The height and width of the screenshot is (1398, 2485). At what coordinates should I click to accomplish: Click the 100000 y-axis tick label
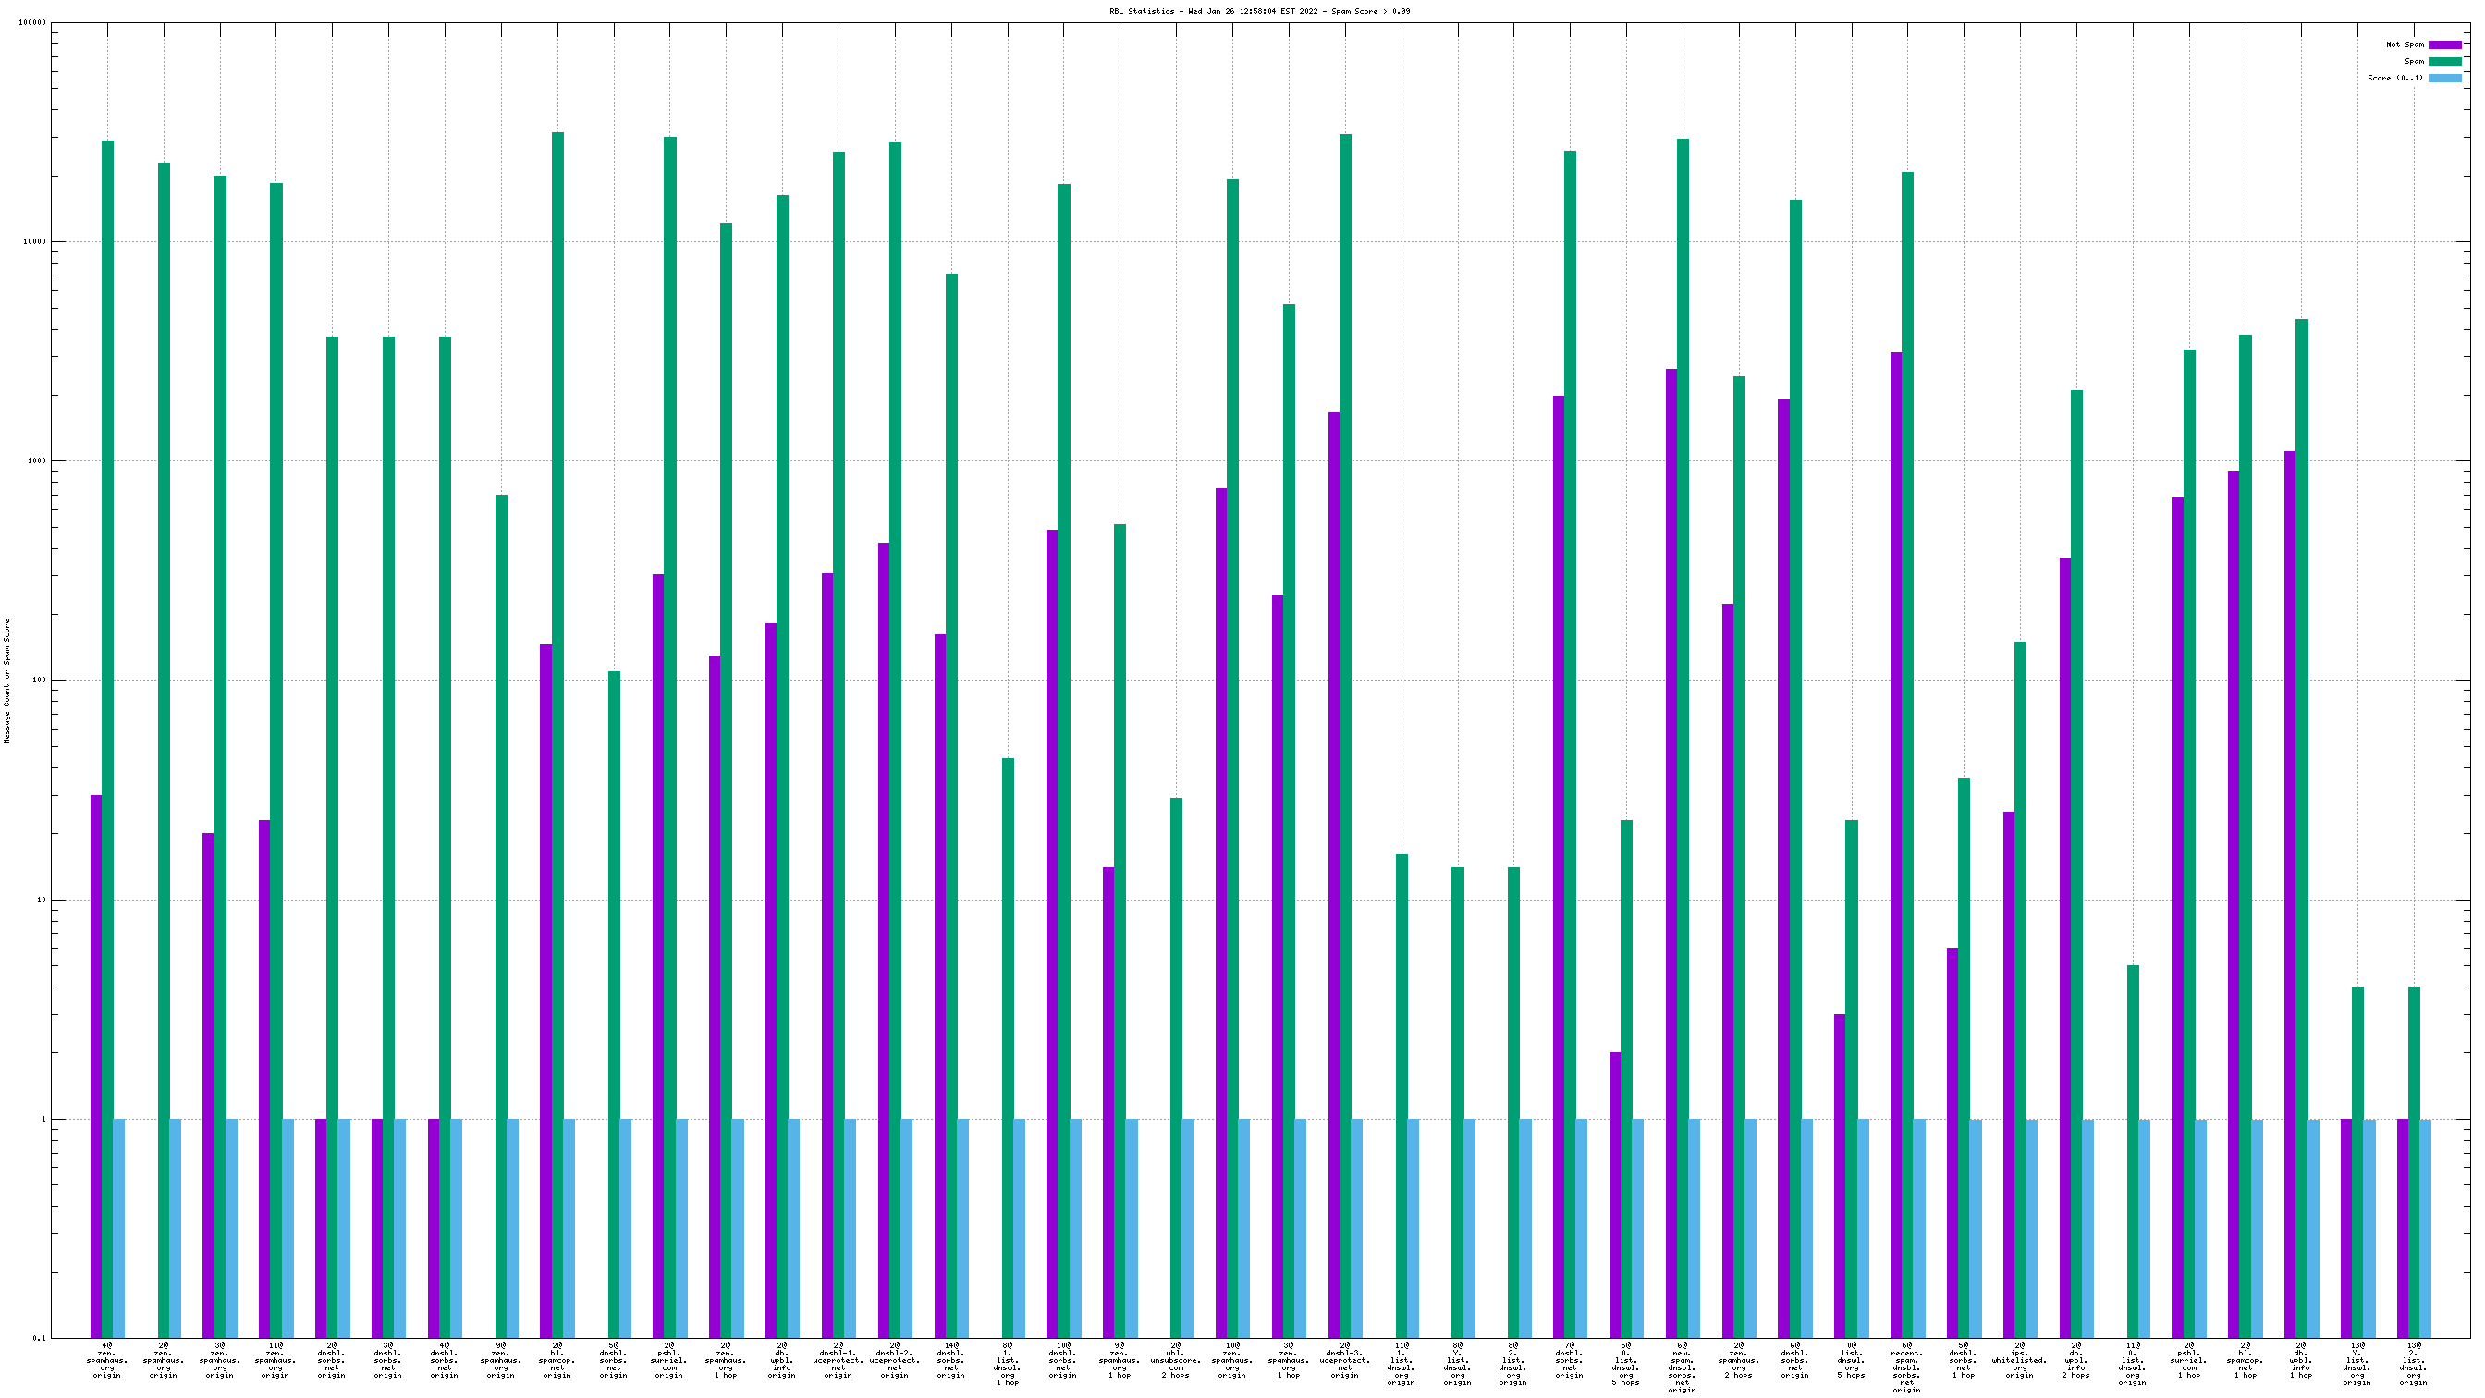pyautogui.click(x=32, y=23)
